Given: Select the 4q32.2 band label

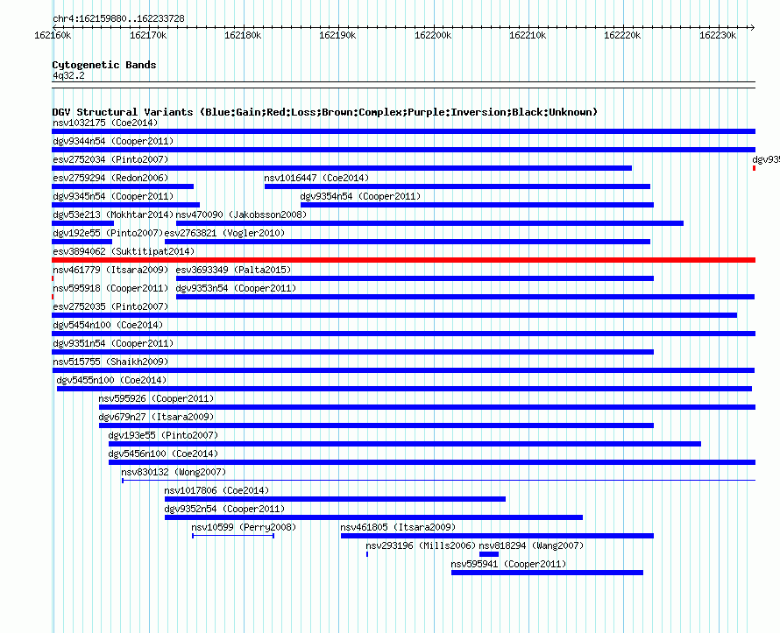Looking at the screenshot, I should tap(68, 75).
